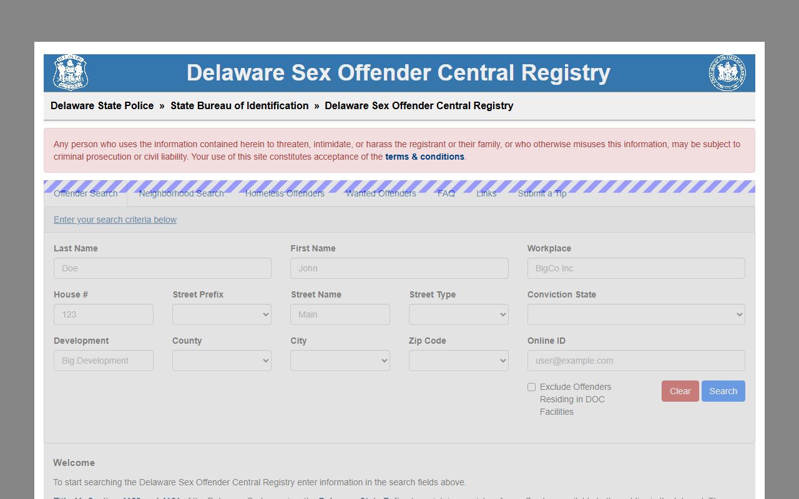The image size is (799, 499).
Task: Expand the City dropdown
Action: point(340,361)
